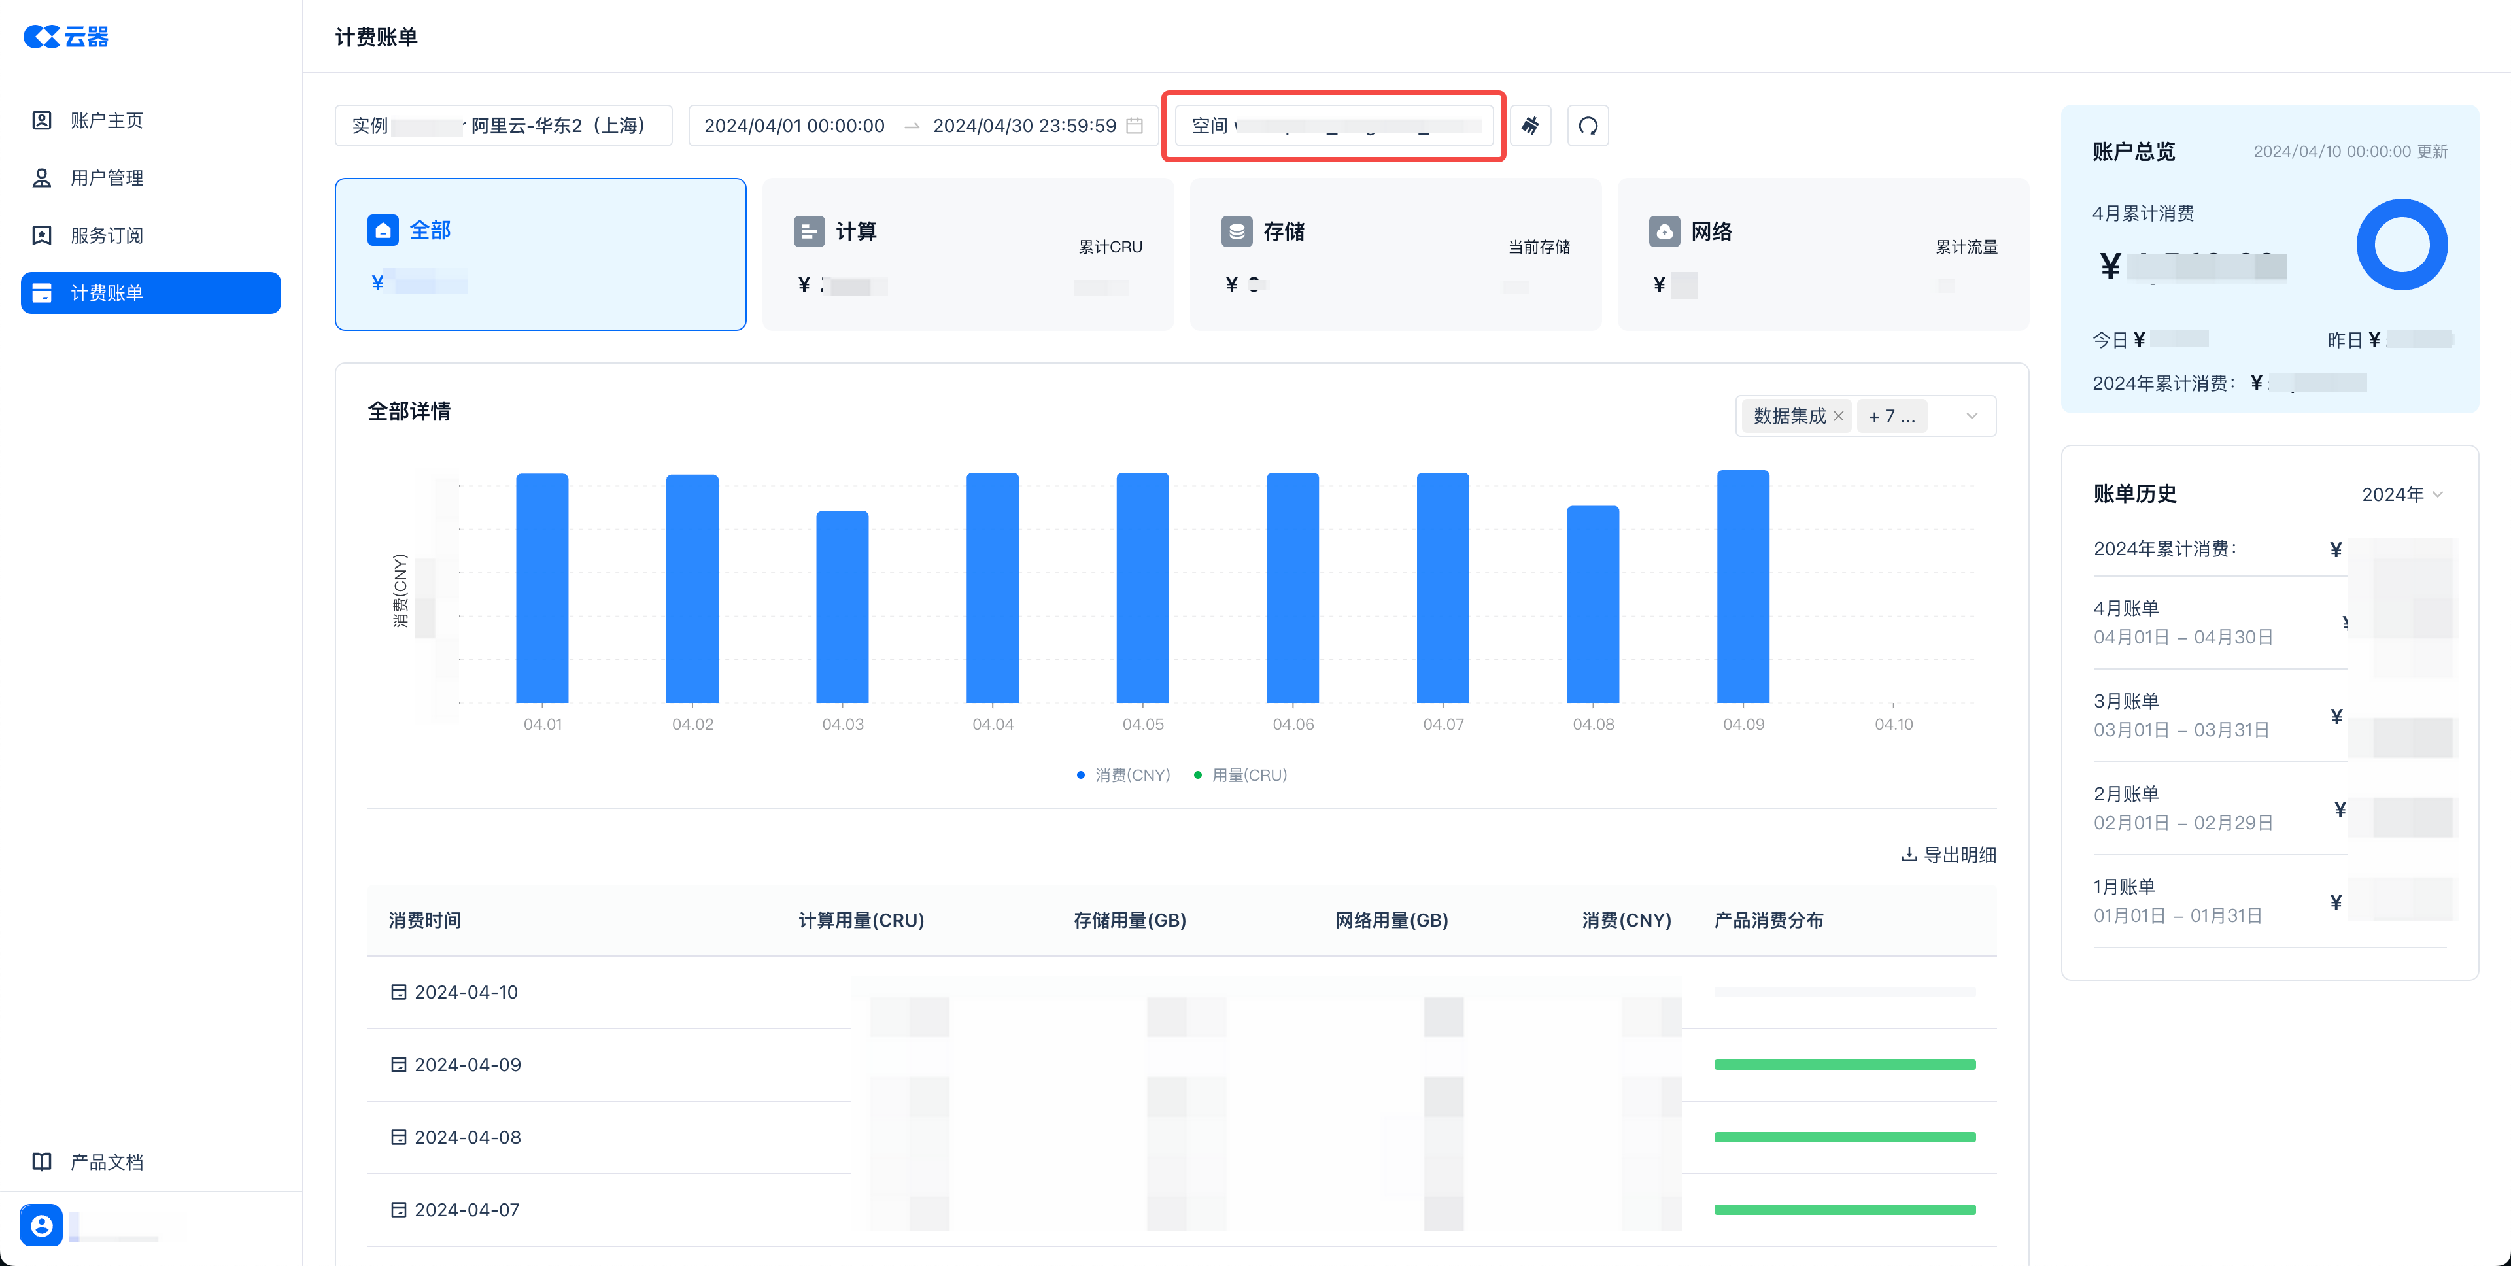
Task: Expand the product filter dropdown arrow
Action: (x=1971, y=416)
